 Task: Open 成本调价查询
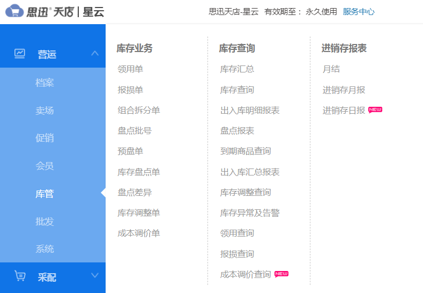(x=246, y=274)
